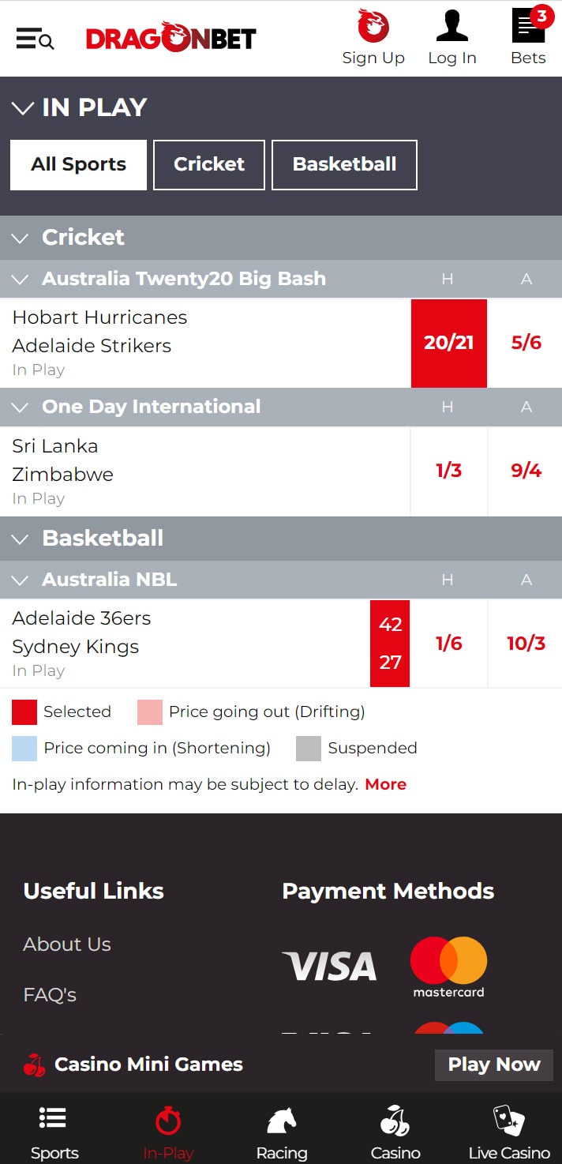
Task: Open Sports list icon in bottom bar
Action: point(53,1118)
